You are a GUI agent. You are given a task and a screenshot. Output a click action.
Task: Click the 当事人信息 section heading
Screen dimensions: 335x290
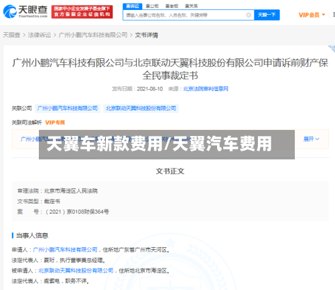[x=32, y=236]
